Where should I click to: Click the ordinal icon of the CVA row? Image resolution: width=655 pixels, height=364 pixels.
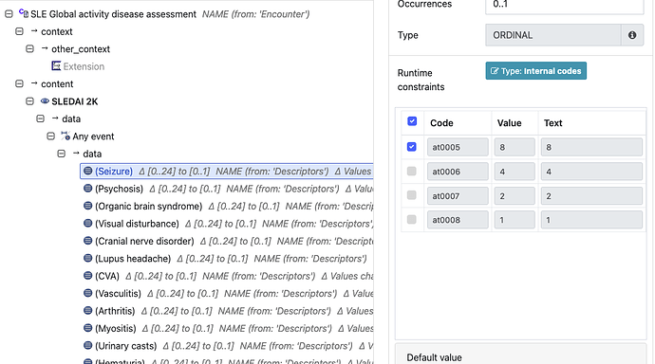pyautogui.click(x=87, y=276)
